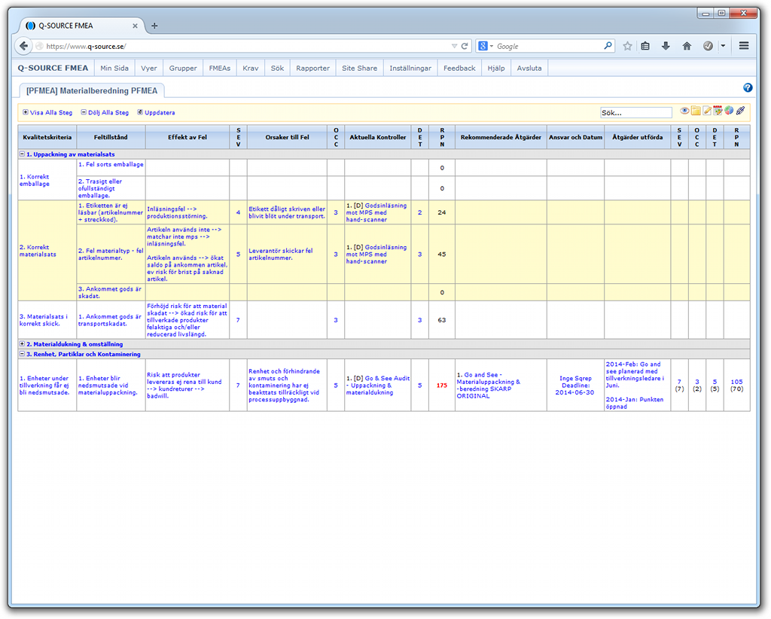Collapse step 3 Renhet, Partiklar och Kontaminering
The image size is (771, 619).
click(x=22, y=353)
